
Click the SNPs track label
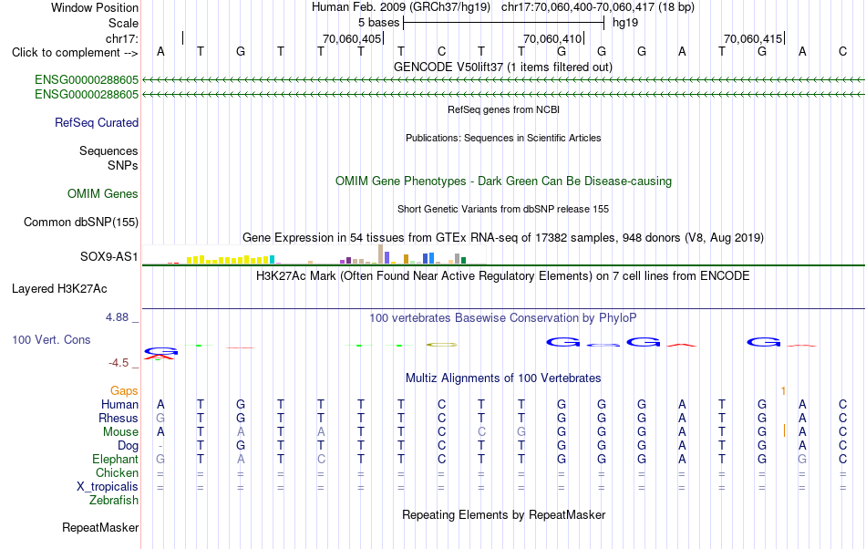(x=123, y=165)
